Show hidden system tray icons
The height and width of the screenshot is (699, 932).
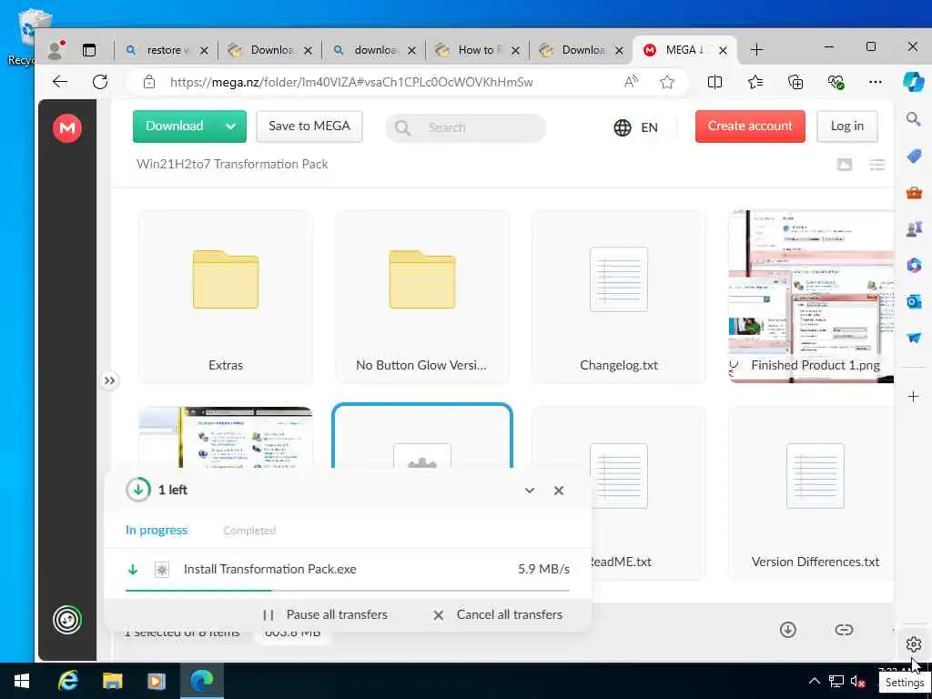(815, 681)
